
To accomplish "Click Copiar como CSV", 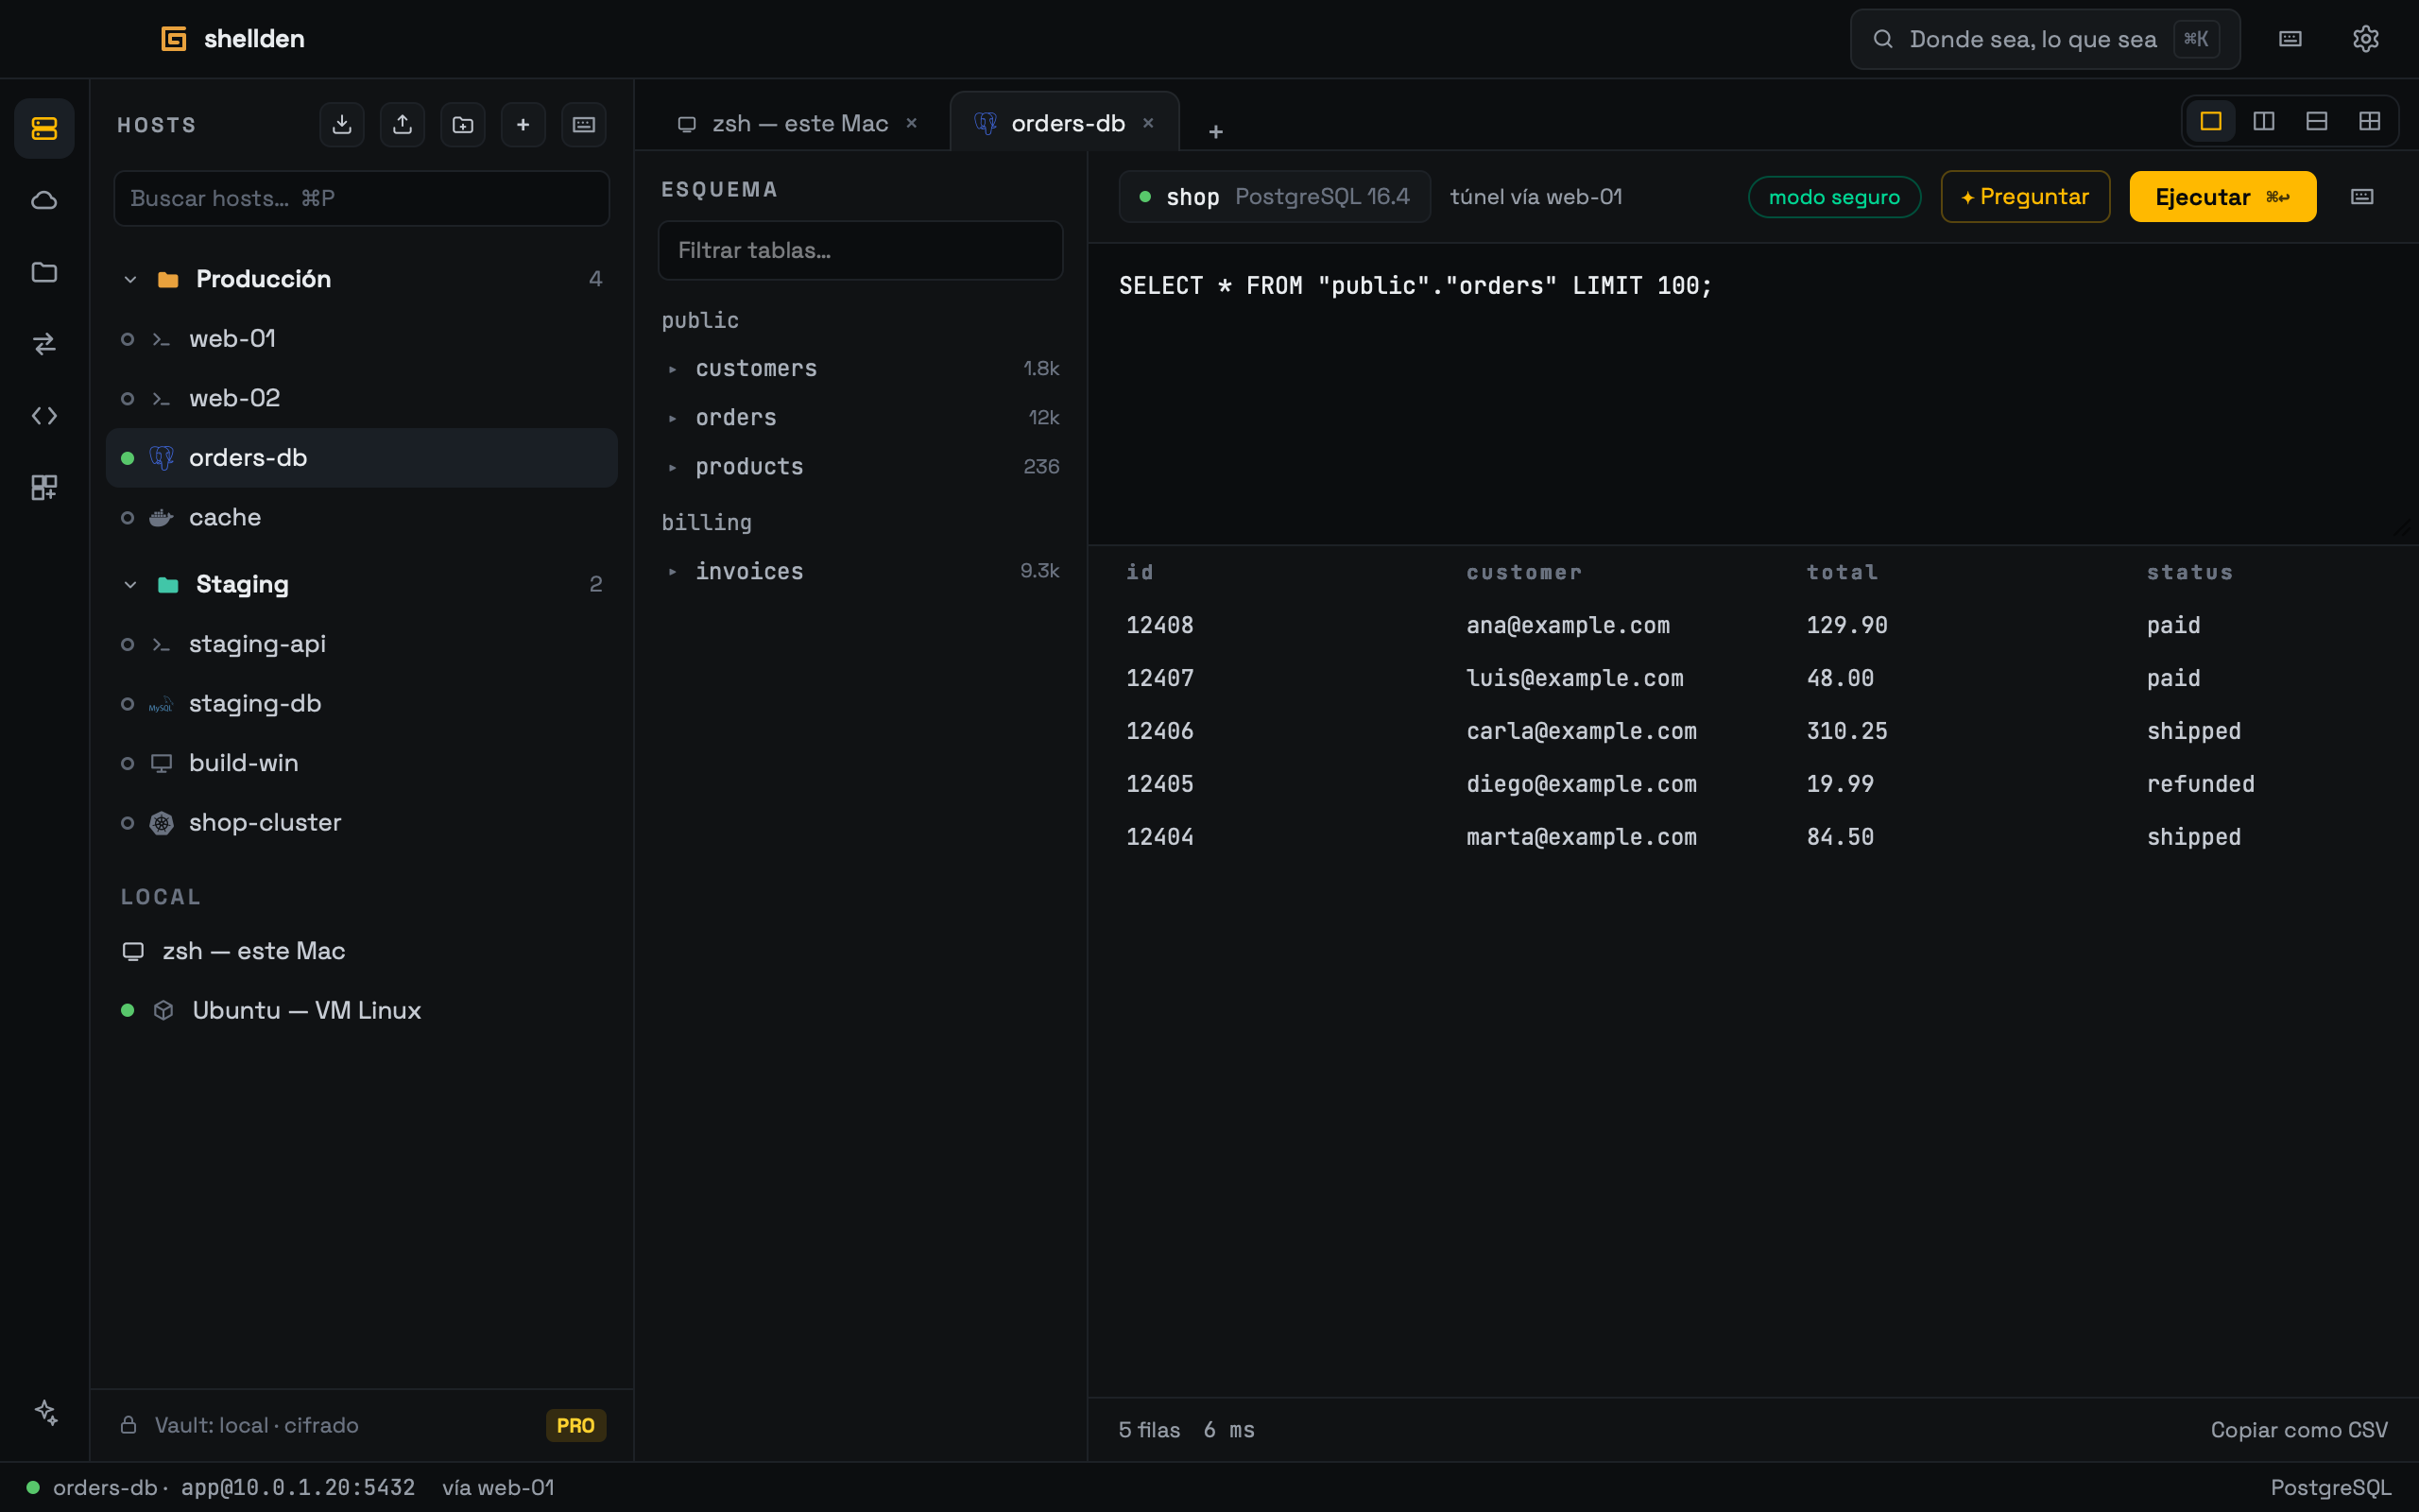I will (x=2299, y=1429).
